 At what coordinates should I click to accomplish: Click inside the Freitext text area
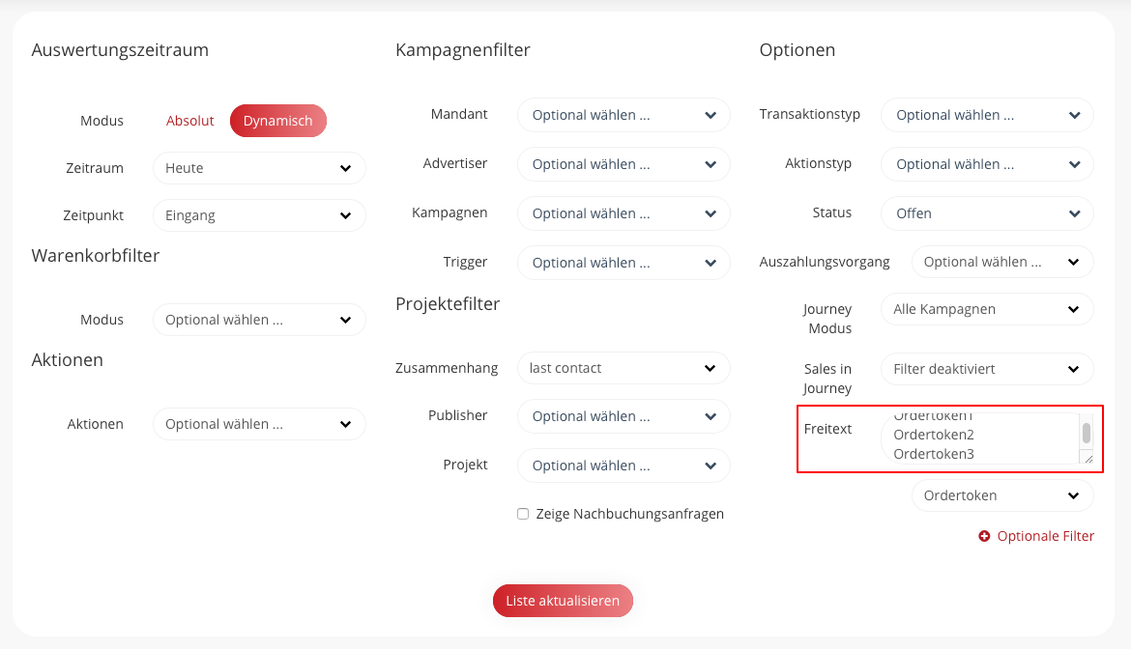[x=976, y=437]
